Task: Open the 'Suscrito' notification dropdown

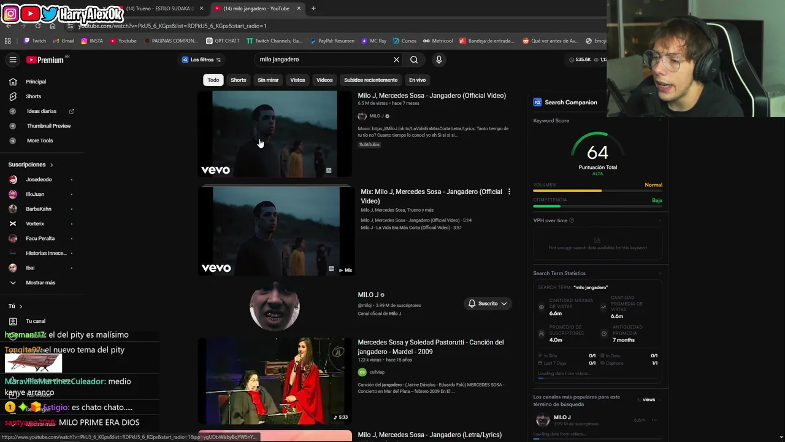Action: [488, 304]
